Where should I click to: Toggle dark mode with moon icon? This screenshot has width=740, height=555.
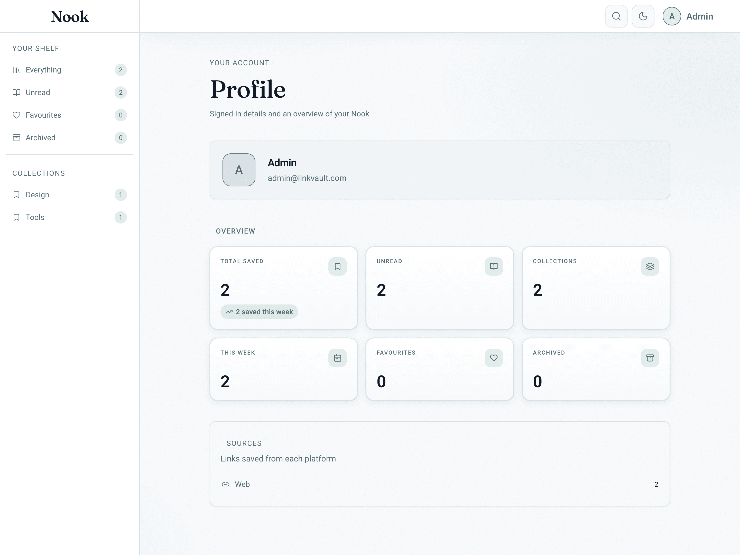[643, 16]
